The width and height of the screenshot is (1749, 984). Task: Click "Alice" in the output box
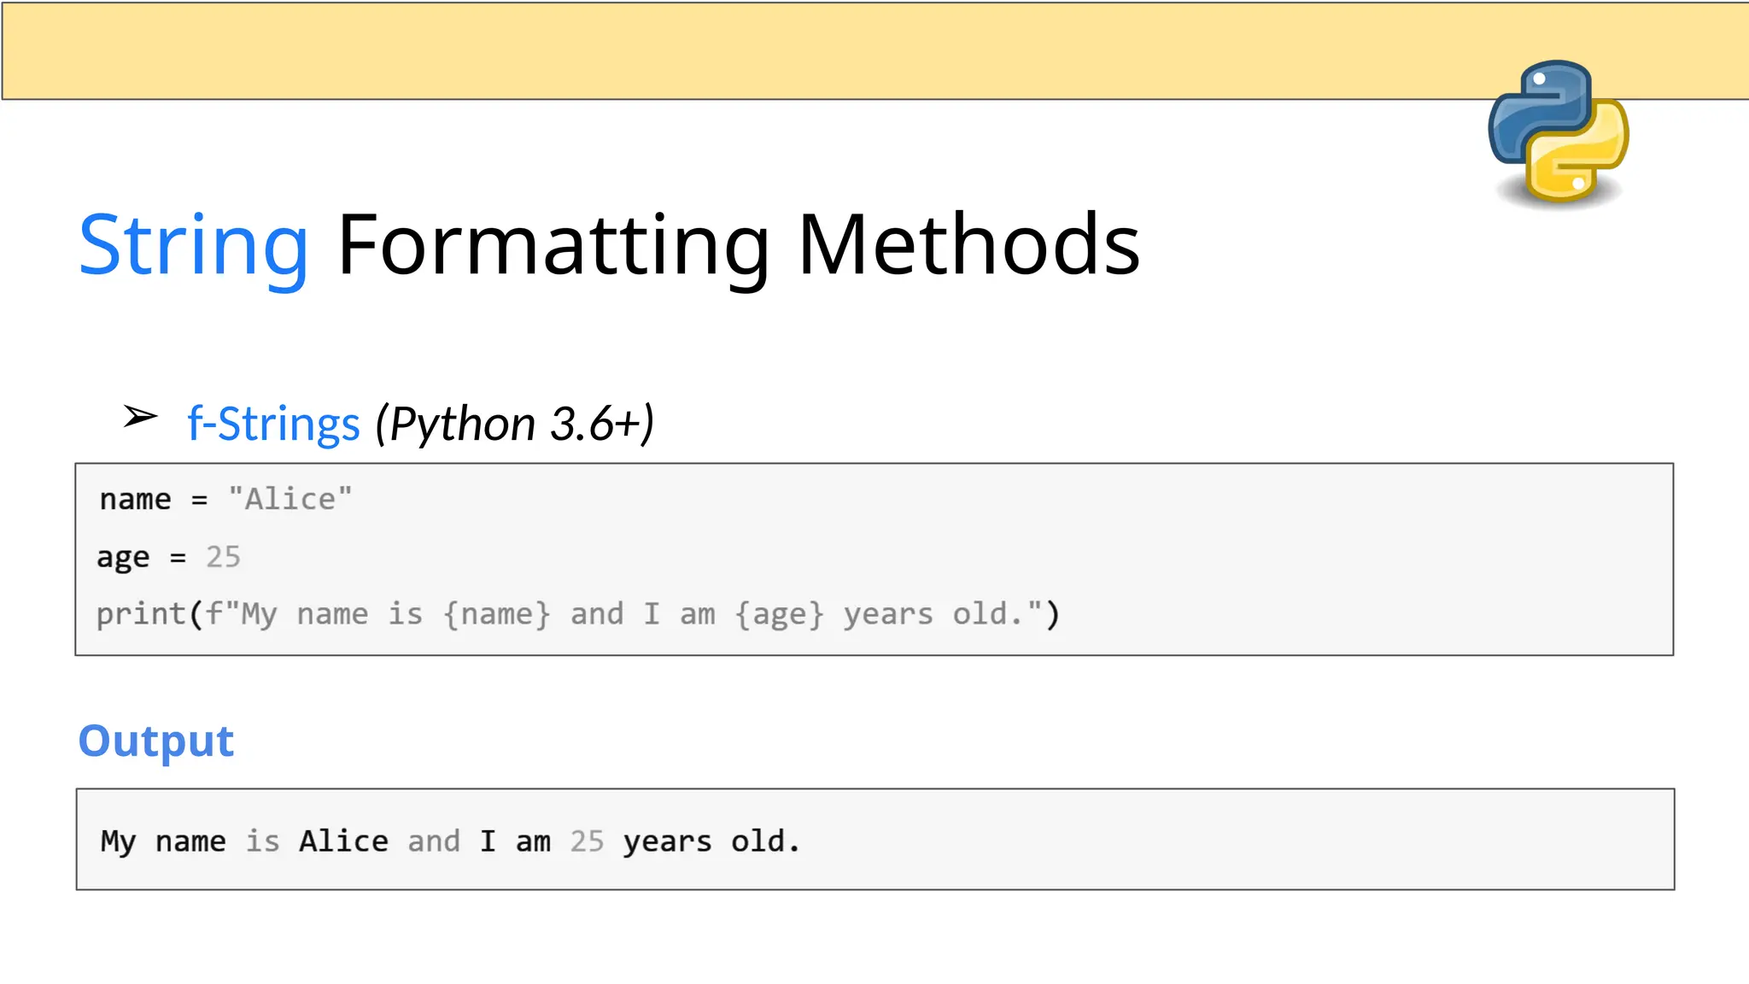click(x=343, y=841)
